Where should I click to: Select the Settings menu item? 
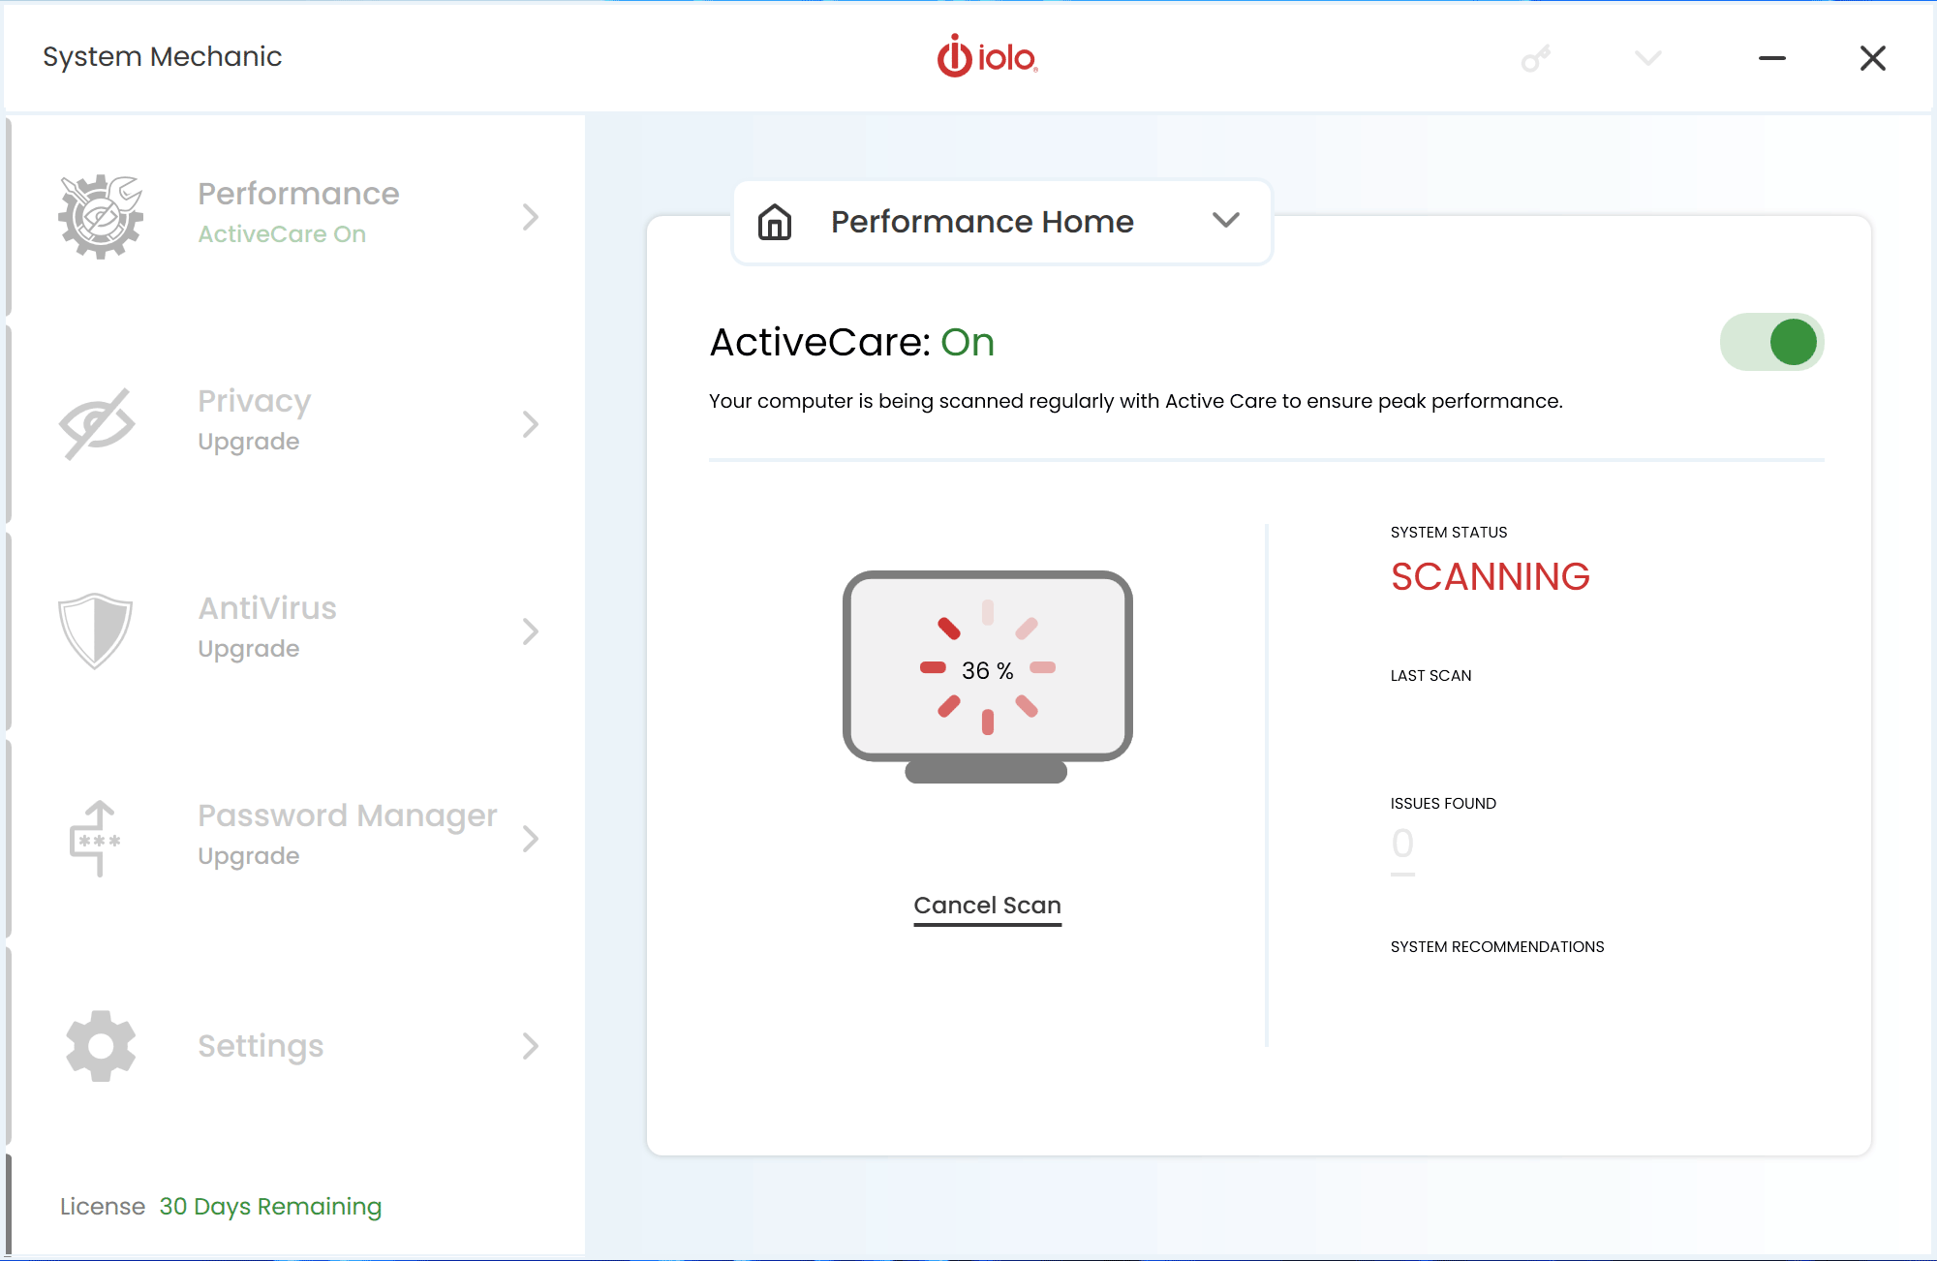295,1045
